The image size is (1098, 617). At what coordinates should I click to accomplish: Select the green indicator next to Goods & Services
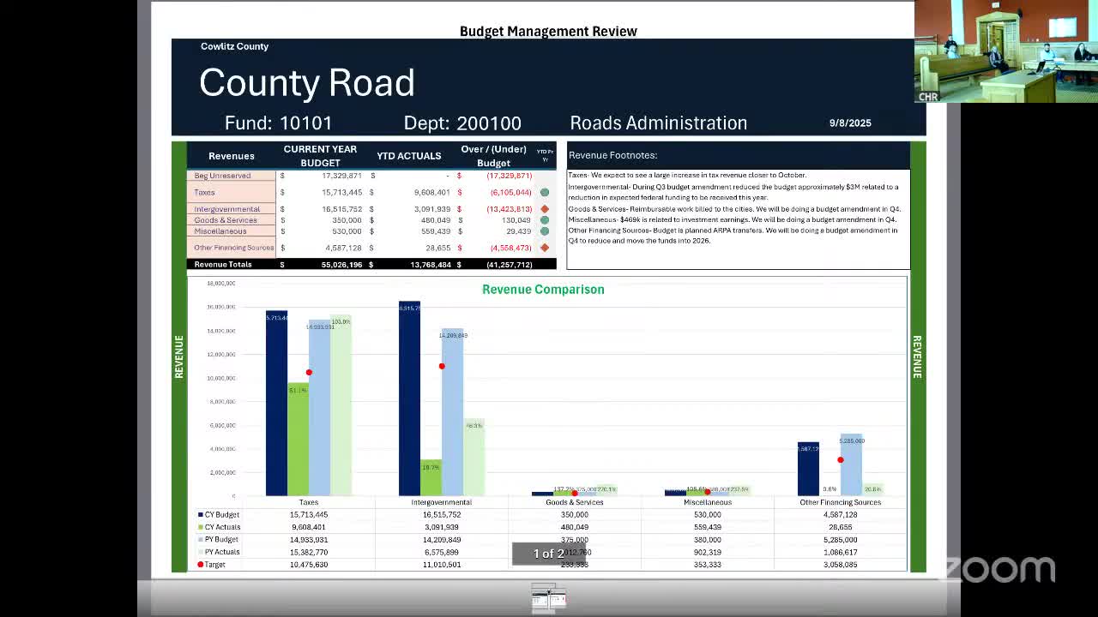545,219
